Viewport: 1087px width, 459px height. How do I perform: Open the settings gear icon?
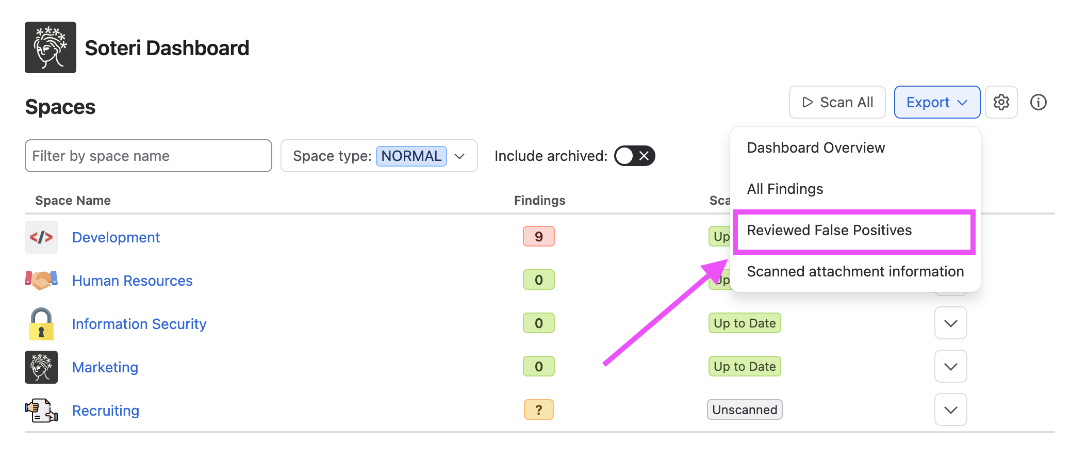[1001, 102]
